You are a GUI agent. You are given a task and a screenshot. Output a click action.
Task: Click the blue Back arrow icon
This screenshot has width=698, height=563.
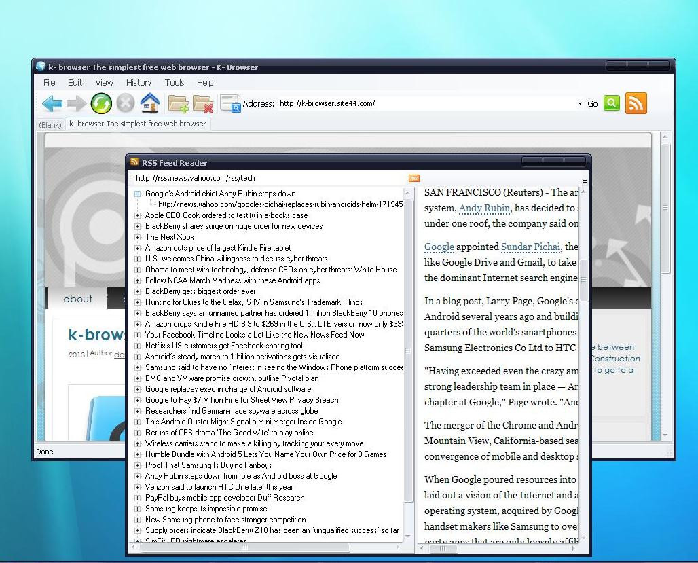[52, 103]
